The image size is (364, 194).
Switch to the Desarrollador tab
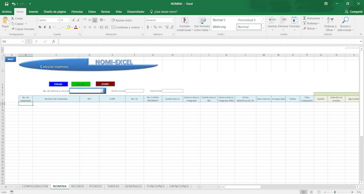136,12
